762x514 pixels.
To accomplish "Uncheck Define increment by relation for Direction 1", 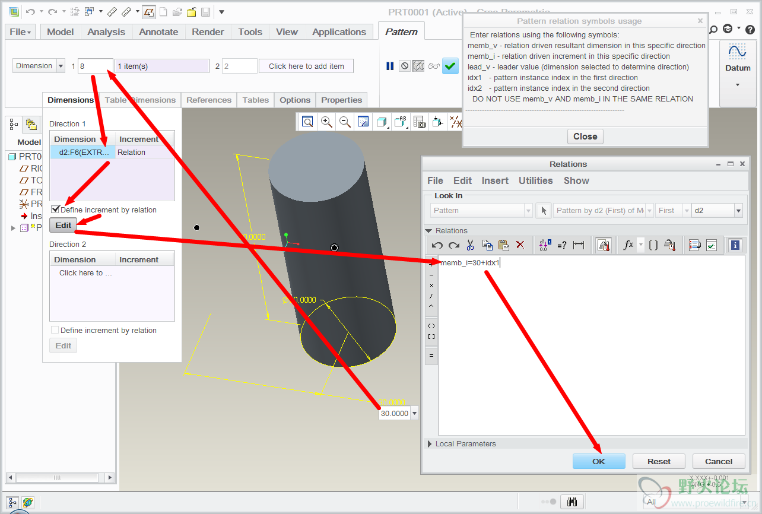I will pos(55,210).
